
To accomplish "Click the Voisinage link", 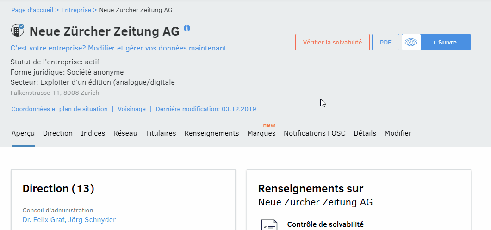I will tap(131, 109).
